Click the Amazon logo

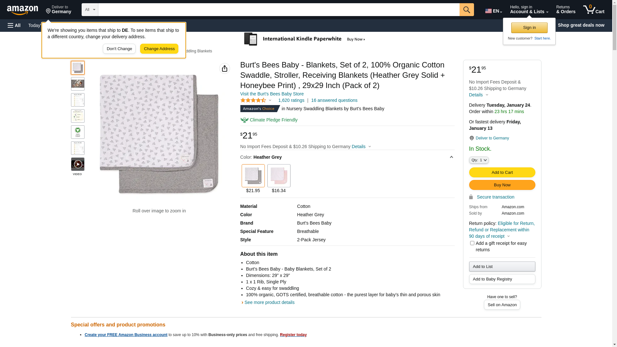22,10
